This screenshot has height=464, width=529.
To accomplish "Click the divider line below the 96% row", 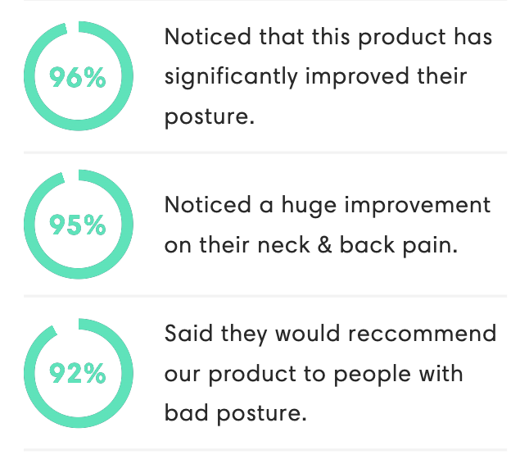I will coord(264,152).
